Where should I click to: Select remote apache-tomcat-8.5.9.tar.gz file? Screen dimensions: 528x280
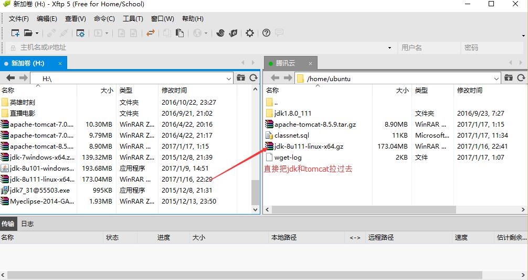click(x=315, y=125)
